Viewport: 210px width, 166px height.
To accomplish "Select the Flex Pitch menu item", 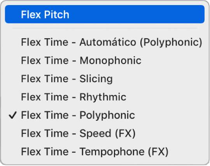I will point(105,14).
